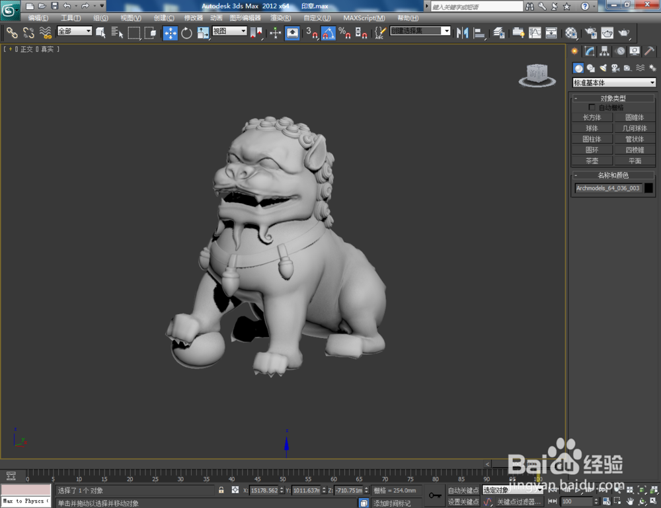Open the application menu logo button
Screen dimensions: 661x508
[x=10, y=10]
